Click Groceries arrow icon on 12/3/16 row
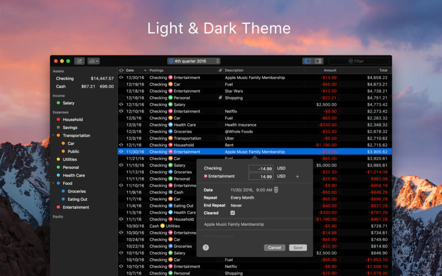 click(171, 131)
